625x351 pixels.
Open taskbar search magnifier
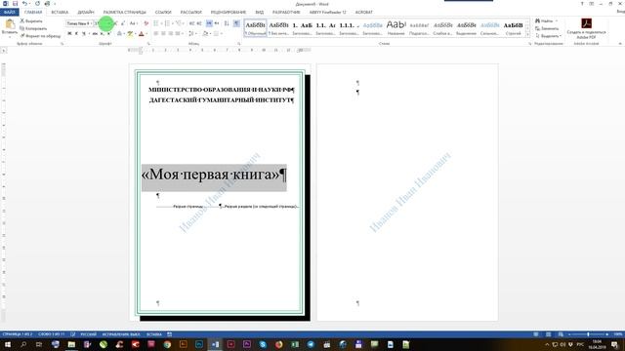pyautogui.click(x=23, y=344)
